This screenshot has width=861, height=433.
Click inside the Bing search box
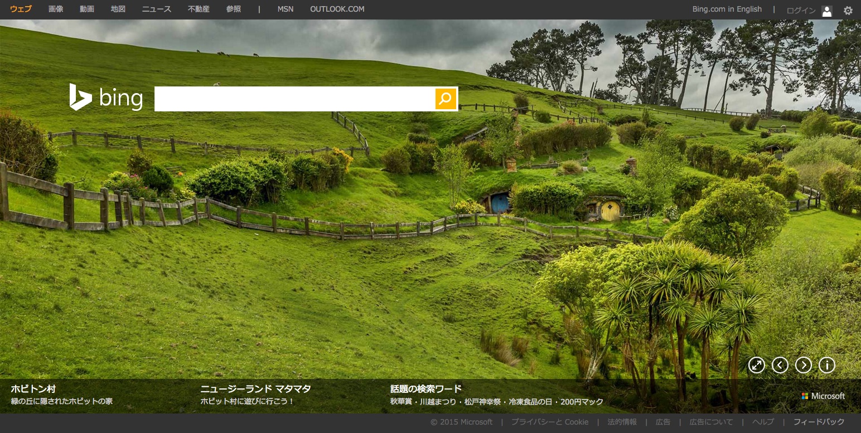(294, 99)
